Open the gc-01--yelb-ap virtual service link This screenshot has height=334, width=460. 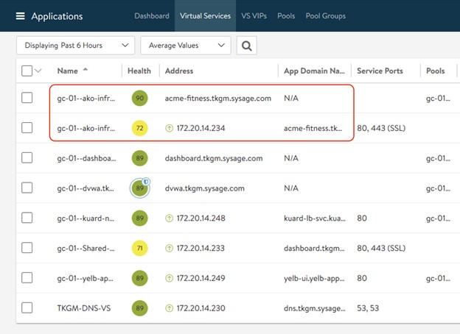pos(86,278)
